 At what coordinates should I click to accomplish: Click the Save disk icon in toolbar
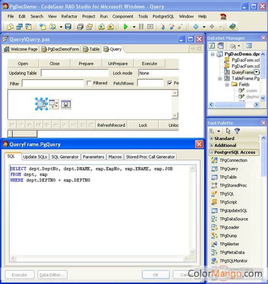(x=68, y=27)
